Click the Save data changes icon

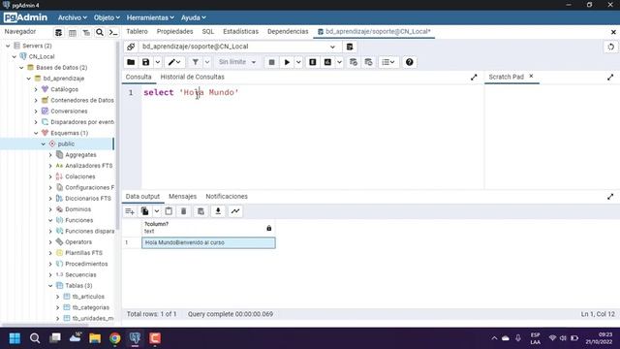pos(201,211)
